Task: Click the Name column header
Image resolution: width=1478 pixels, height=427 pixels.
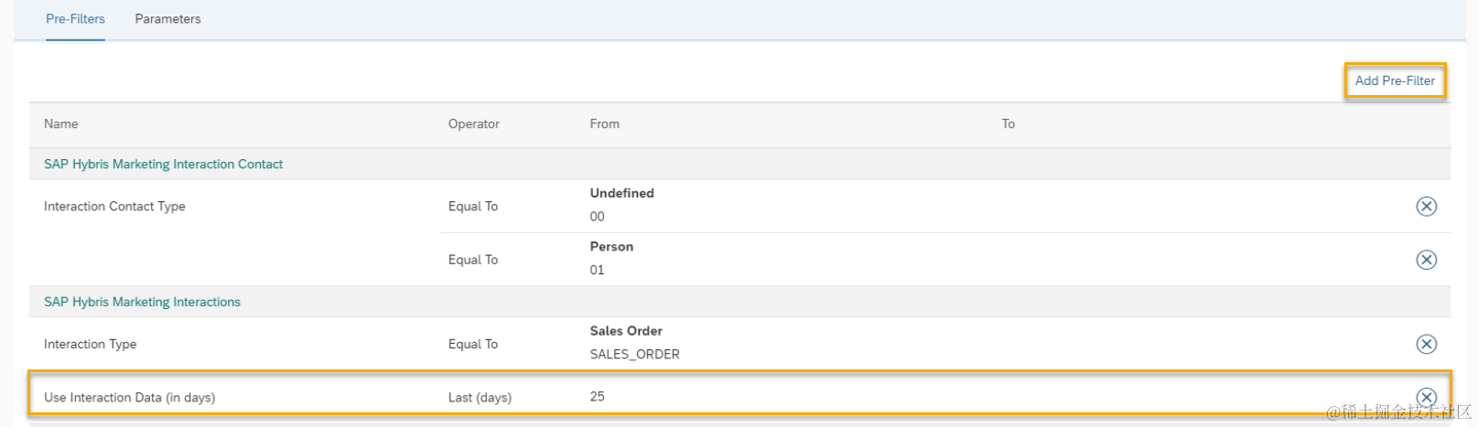Action: click(61, 124)
